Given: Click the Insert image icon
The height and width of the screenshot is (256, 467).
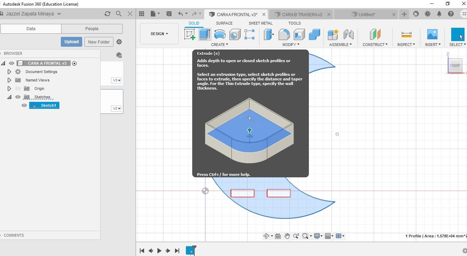Looking at the screenshot, I should click(432, 34).
